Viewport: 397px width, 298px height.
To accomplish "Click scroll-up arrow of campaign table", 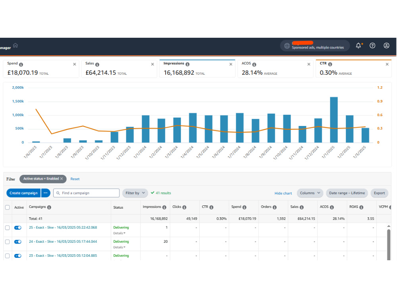I will coord(389,226).
